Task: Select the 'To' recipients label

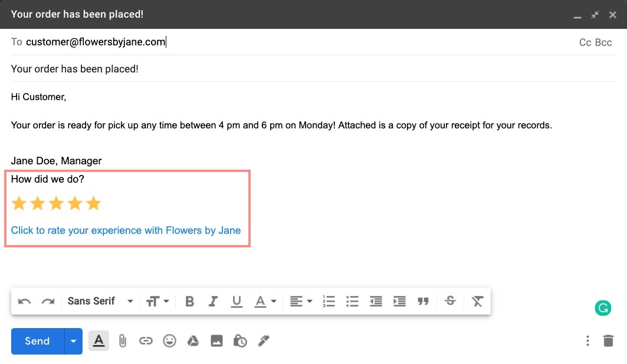Action: (17, 42)
